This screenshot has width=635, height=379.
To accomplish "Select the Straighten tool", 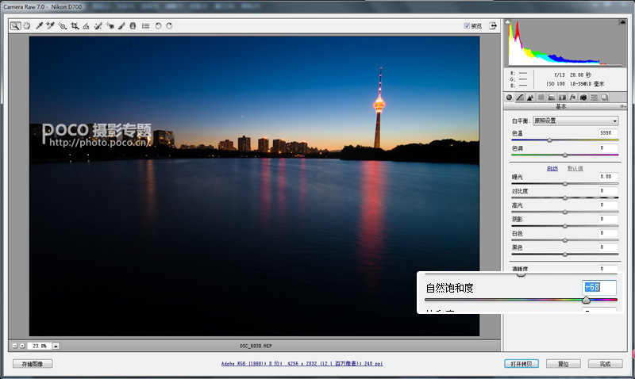I will pyautogui.click(x=86, y=26).
